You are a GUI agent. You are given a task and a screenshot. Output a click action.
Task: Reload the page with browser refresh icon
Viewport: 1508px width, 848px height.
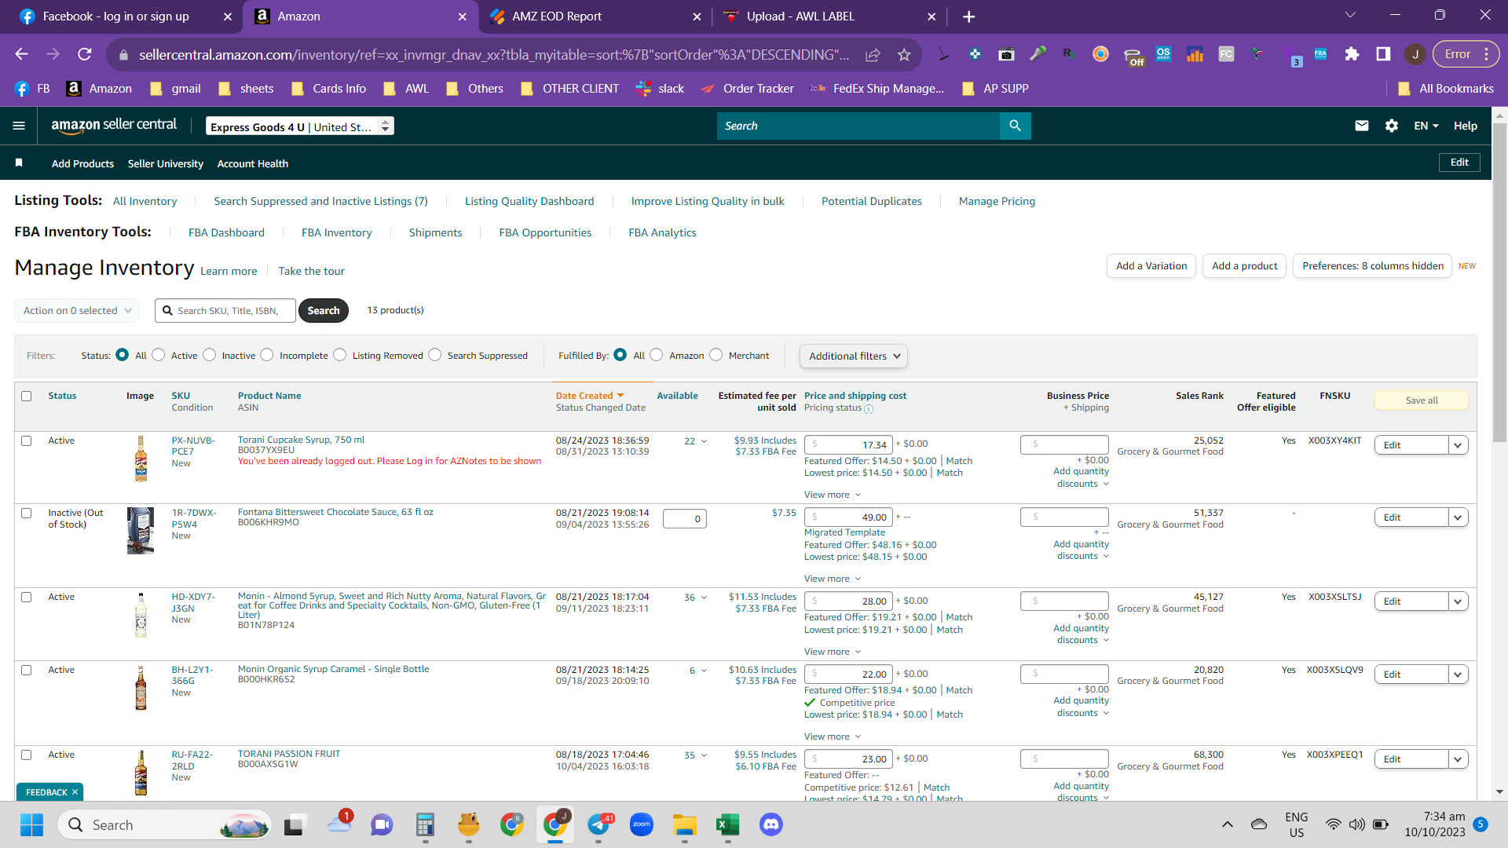(85, 54)
